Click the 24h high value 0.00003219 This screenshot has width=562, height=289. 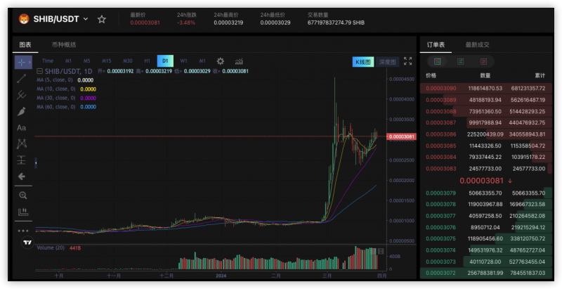coord(228,23)
